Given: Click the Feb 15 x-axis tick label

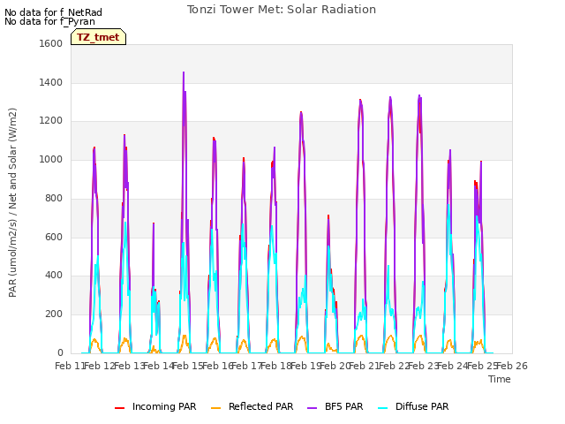Looking at the screenshot, I should (188, 366).
